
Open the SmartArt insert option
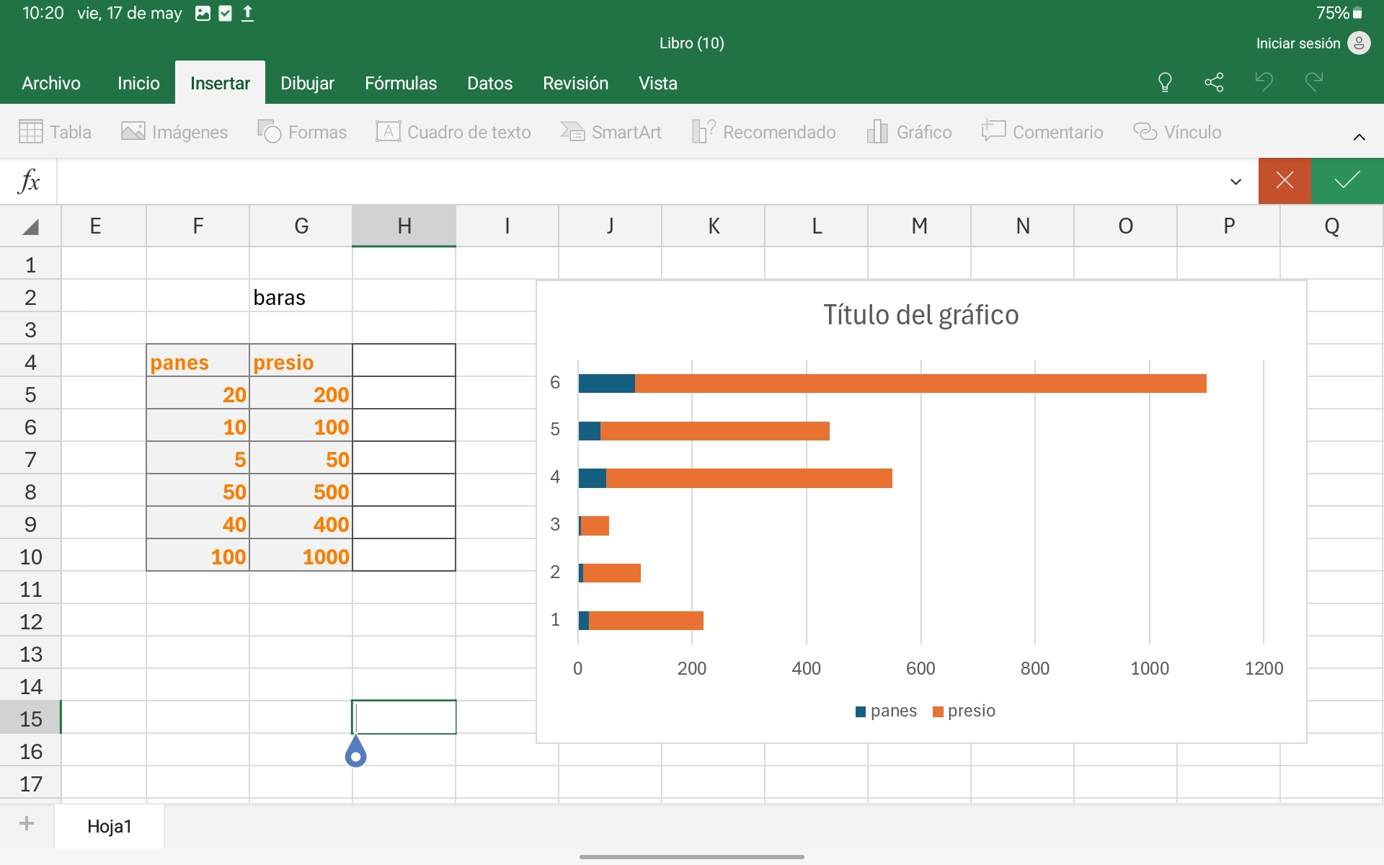click(x=611, y=132)
